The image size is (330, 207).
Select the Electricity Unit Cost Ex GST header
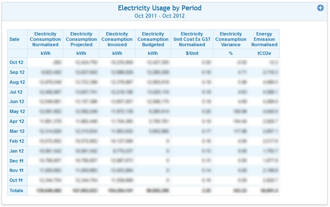(192, 39)
